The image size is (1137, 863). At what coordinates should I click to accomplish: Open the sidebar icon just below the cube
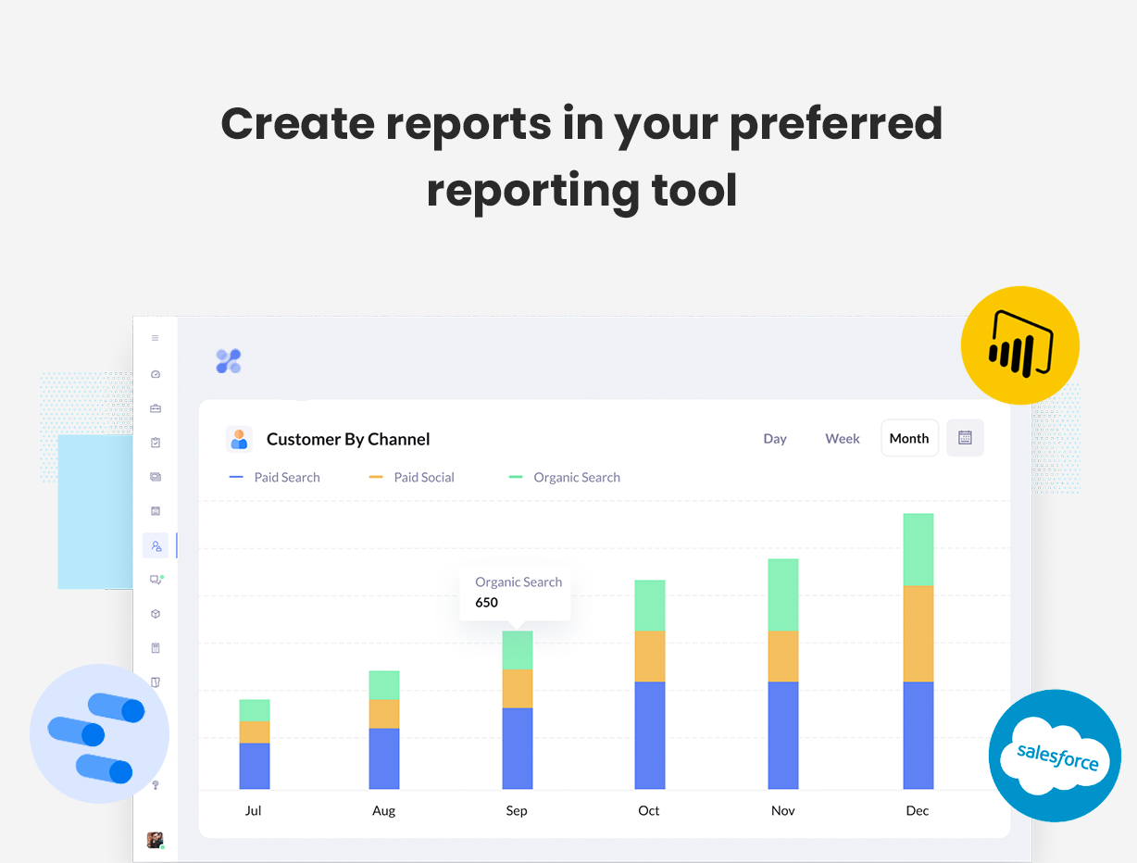pyautogui.click(x=156, y=648)
